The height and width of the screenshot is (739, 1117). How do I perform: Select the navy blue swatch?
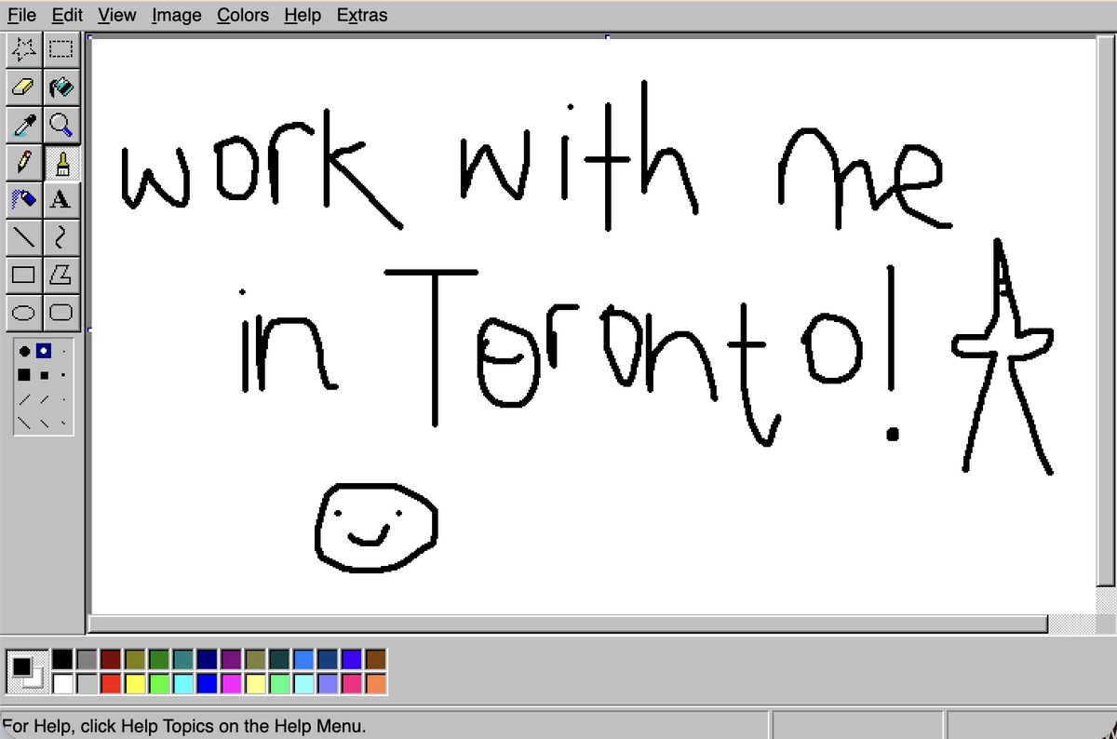208,660
